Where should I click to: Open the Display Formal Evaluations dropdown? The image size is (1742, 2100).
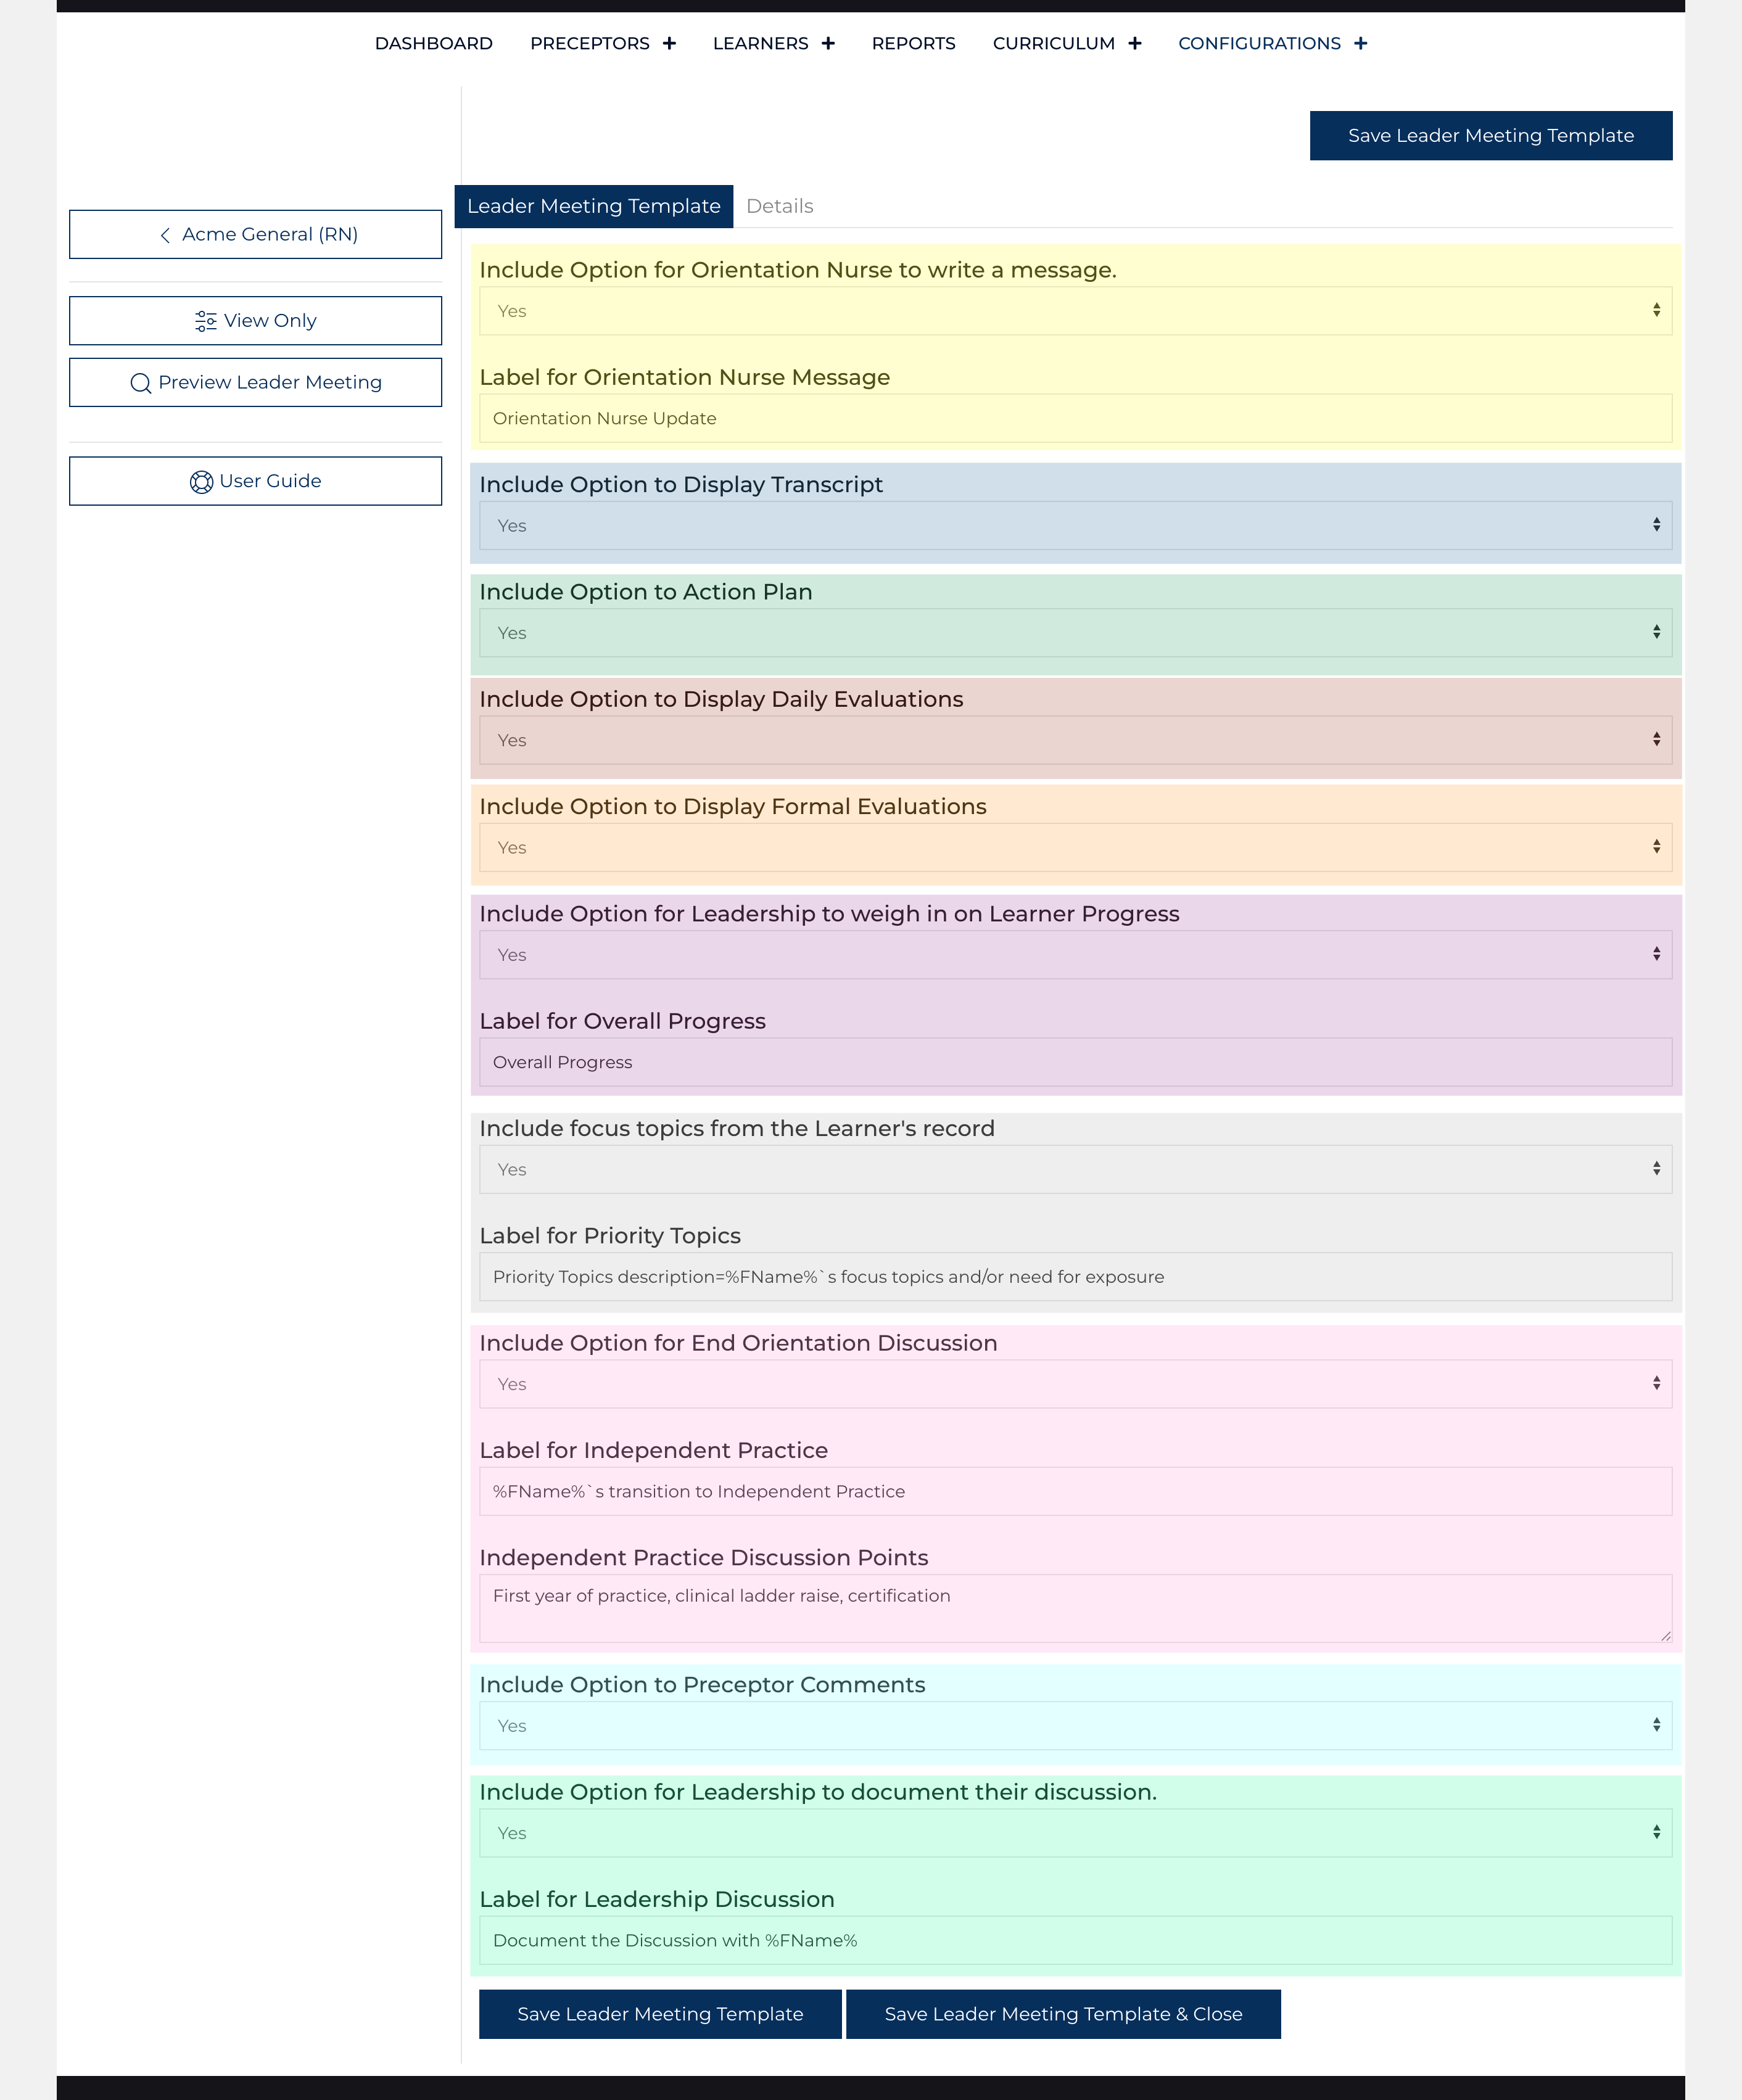[x=1074, y=847]
